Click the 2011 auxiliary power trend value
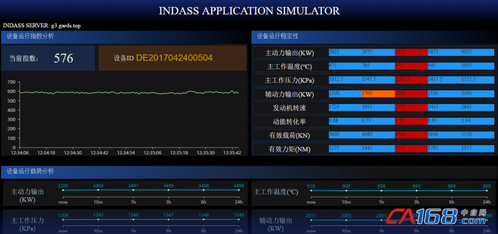 click(311, 215)
